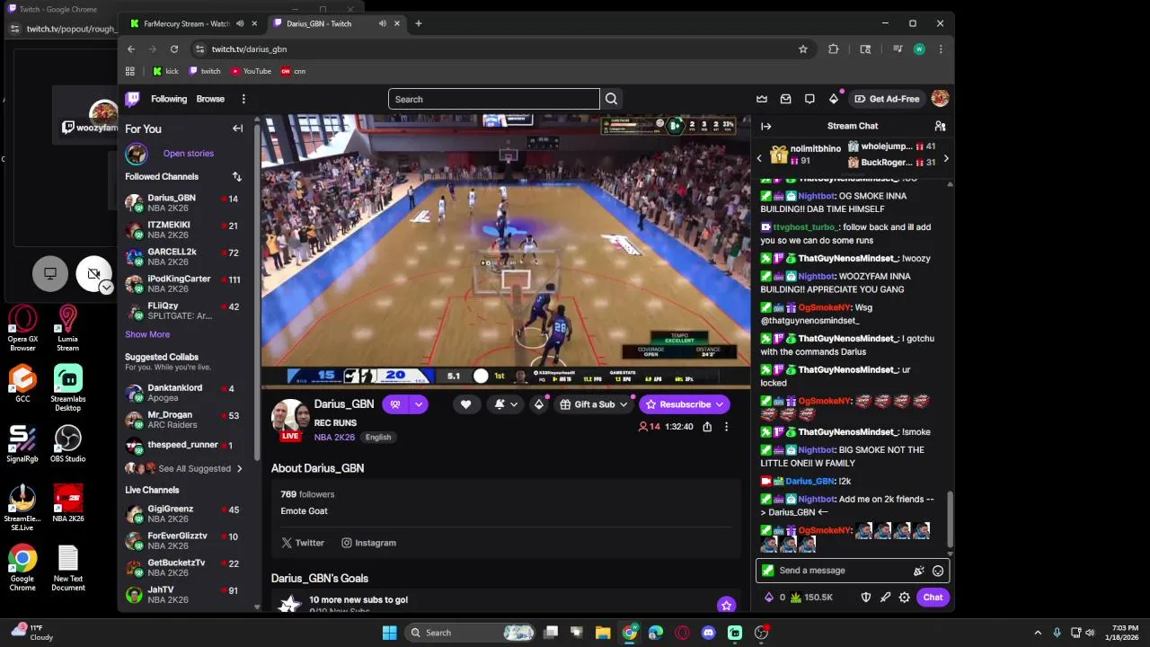The image size is (1150, 647).
Task: Click the Twitch search field
Action: tap(493, 99)
